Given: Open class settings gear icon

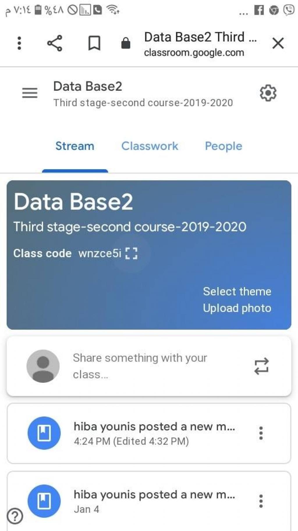Looking at the screenshot, I should point(268,93).
